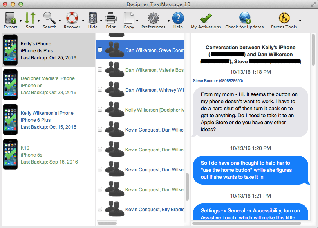Click the Copy icon
This screenshot has height=228, width=318.
[129, 18]
